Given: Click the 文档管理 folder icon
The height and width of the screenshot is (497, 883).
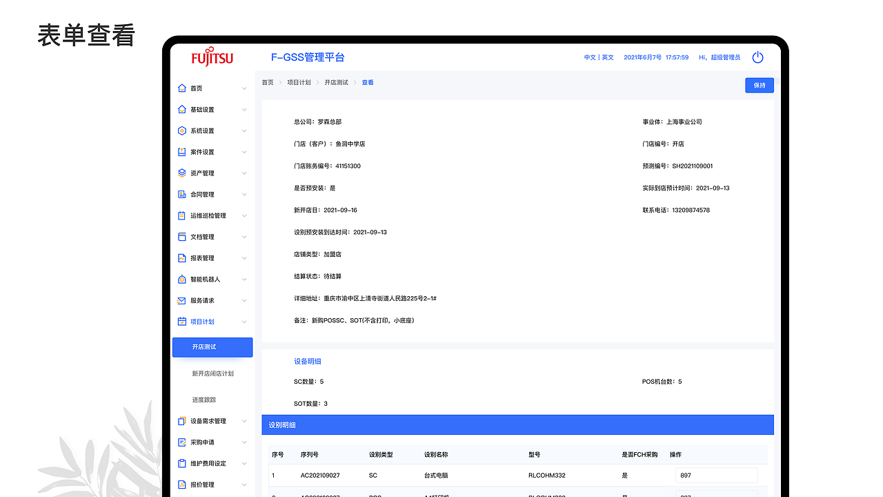Looking at the screenshot, I should (x=181, y=236).
